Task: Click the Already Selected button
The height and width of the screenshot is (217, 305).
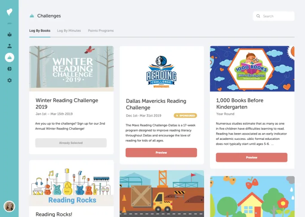Action: pyautogui.click(x=71, y=143)
